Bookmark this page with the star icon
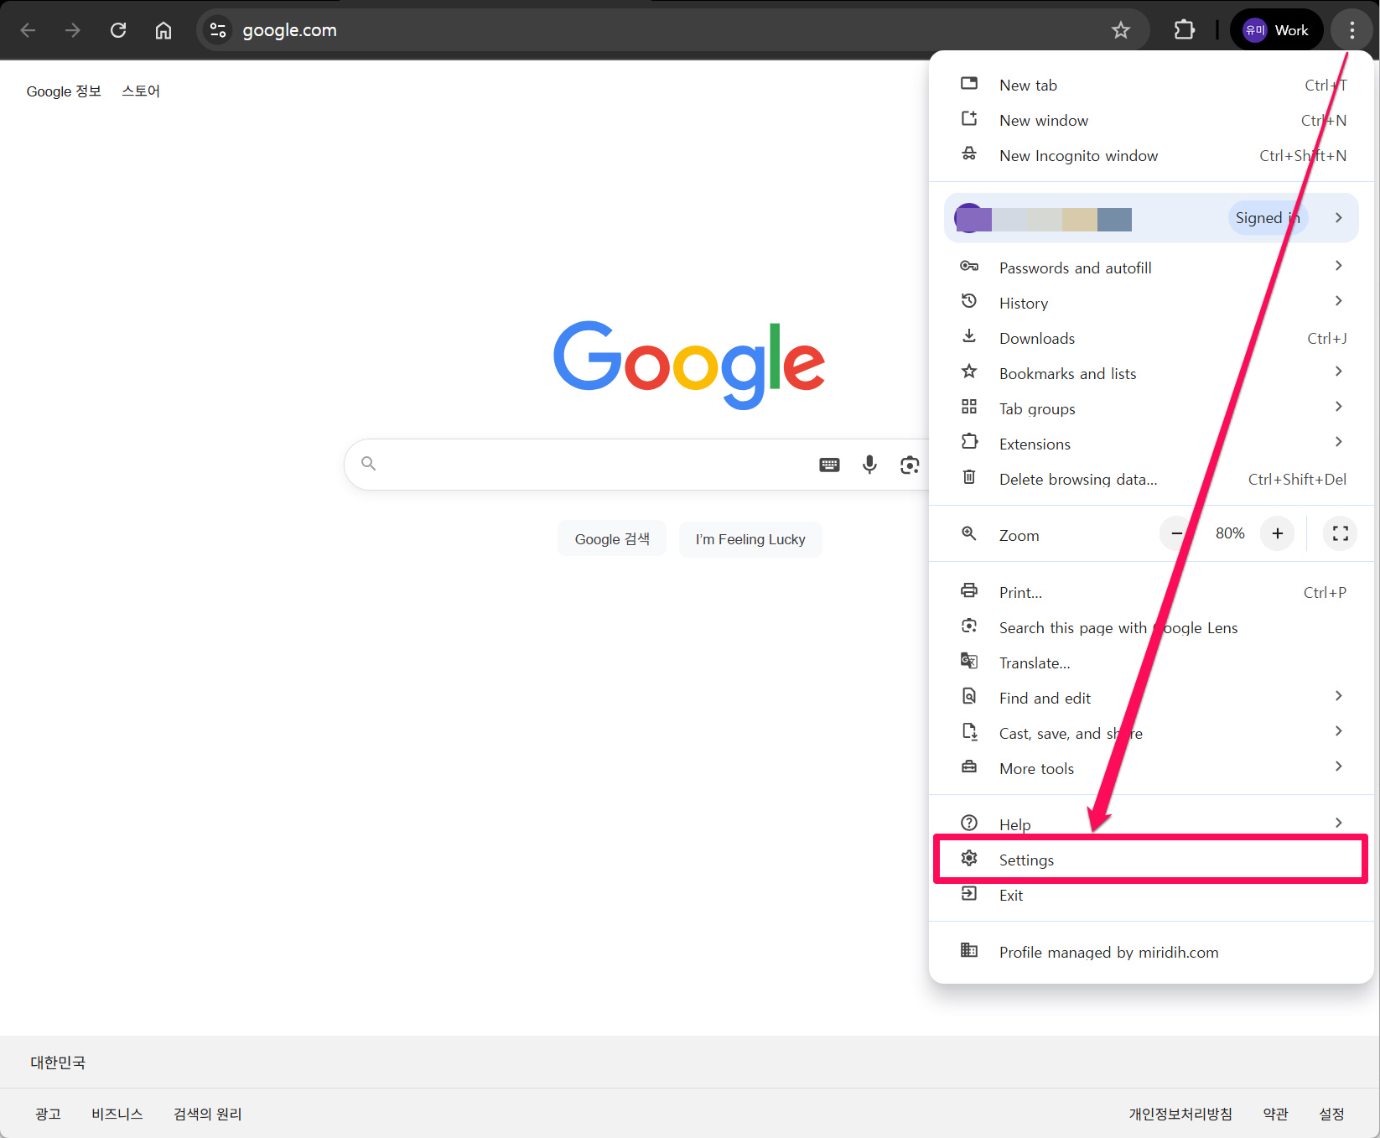Viewport: 1380px width, 1138px height. (x=1120, y=30)
